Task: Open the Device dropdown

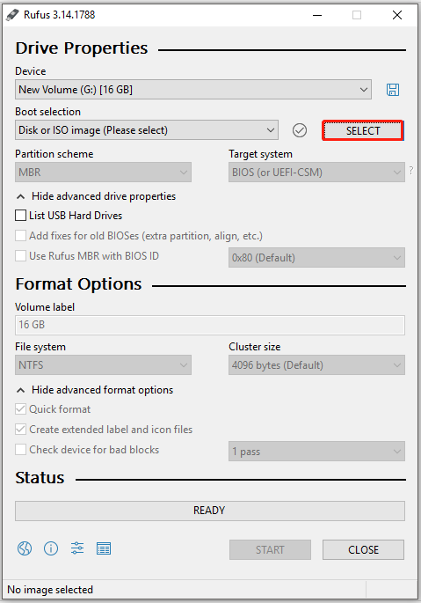Action: [193, 90]
